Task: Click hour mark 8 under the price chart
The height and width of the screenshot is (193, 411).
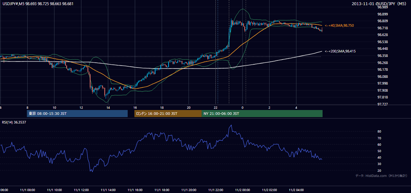Action: click(x=27, y=107)
